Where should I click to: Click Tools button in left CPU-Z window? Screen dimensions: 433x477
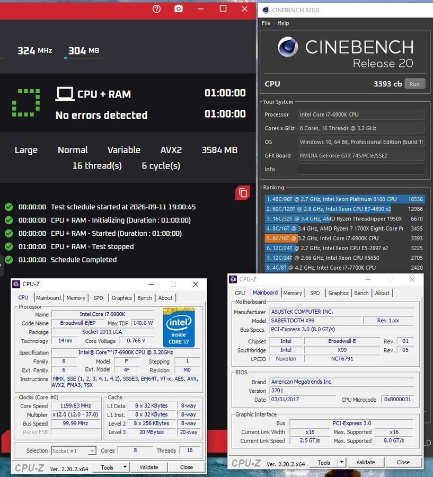click(x=107, y=467)
